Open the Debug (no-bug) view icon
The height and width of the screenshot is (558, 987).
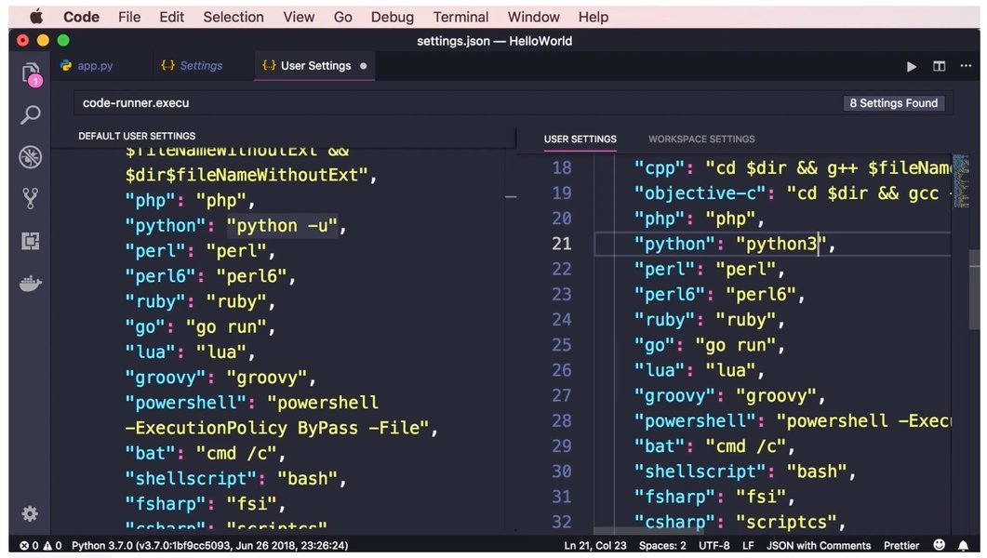(30, 156)
